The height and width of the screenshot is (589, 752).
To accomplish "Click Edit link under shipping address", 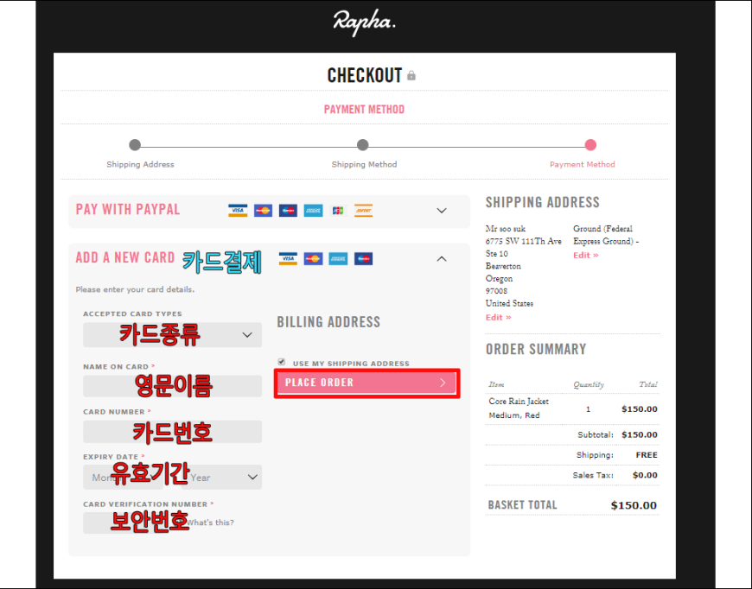I will click(x=498, y=317).
